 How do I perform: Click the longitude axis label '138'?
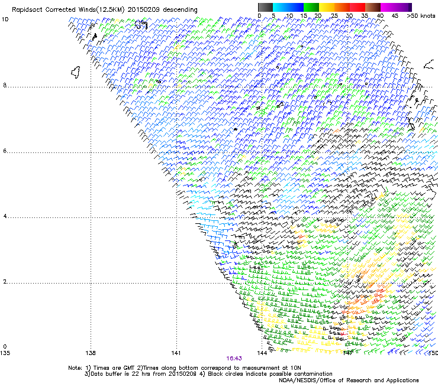click(91, 353)
